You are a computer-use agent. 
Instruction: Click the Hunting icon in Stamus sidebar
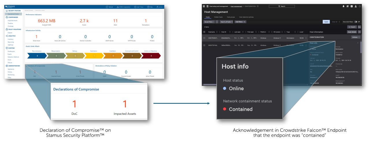7,48
